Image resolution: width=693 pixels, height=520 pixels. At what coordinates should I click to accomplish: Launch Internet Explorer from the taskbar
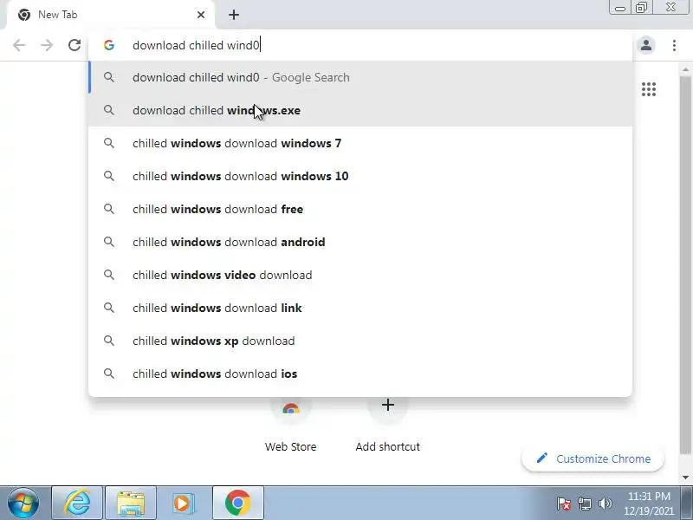coord(77,504)
